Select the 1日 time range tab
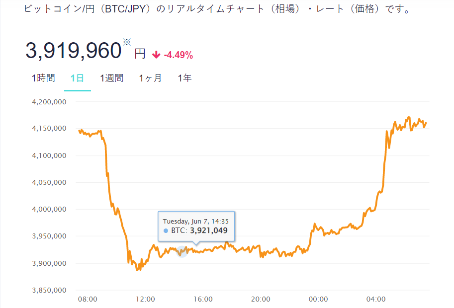 point(77,78)
